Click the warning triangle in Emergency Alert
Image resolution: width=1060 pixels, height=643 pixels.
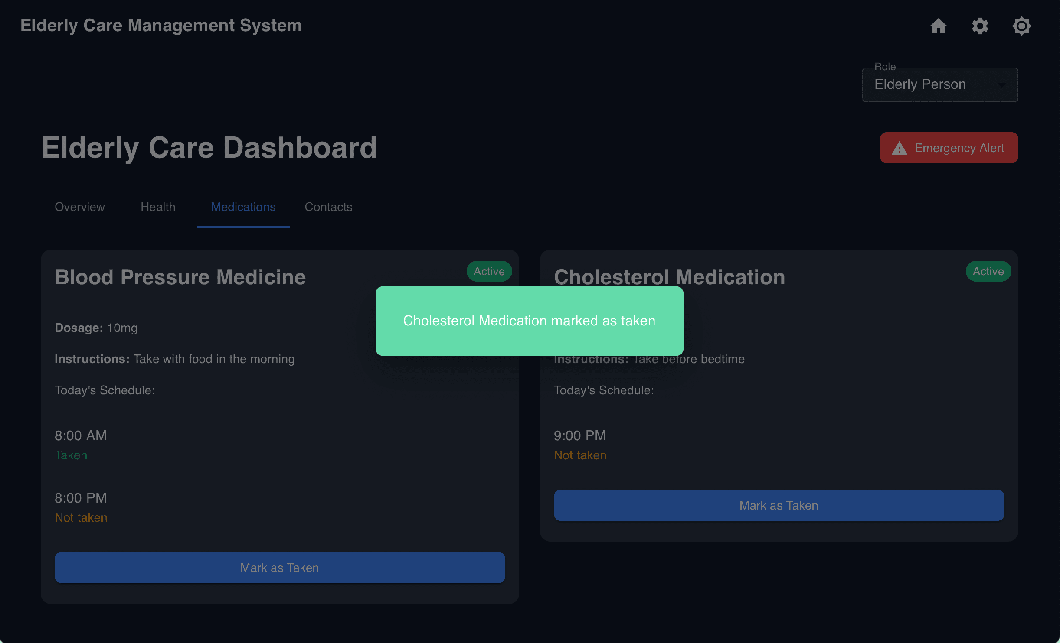(899, 148)
